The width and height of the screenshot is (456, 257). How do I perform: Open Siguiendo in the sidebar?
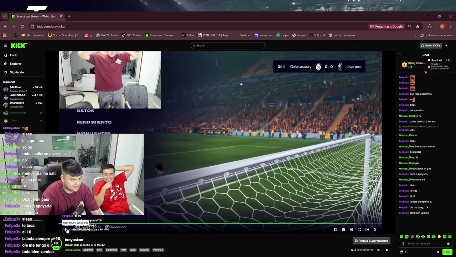click(17, 72)
